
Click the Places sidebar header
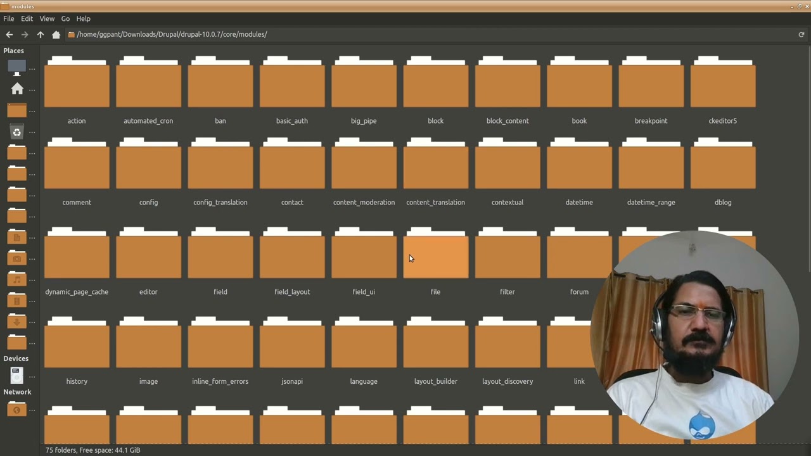pos(14,51)
